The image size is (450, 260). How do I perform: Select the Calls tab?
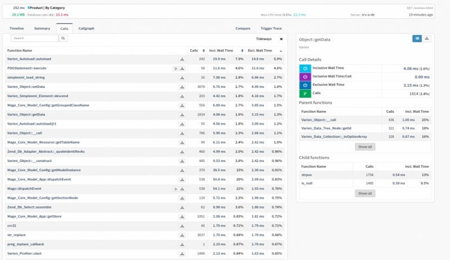pyautogui.click(x=64, y=29)
